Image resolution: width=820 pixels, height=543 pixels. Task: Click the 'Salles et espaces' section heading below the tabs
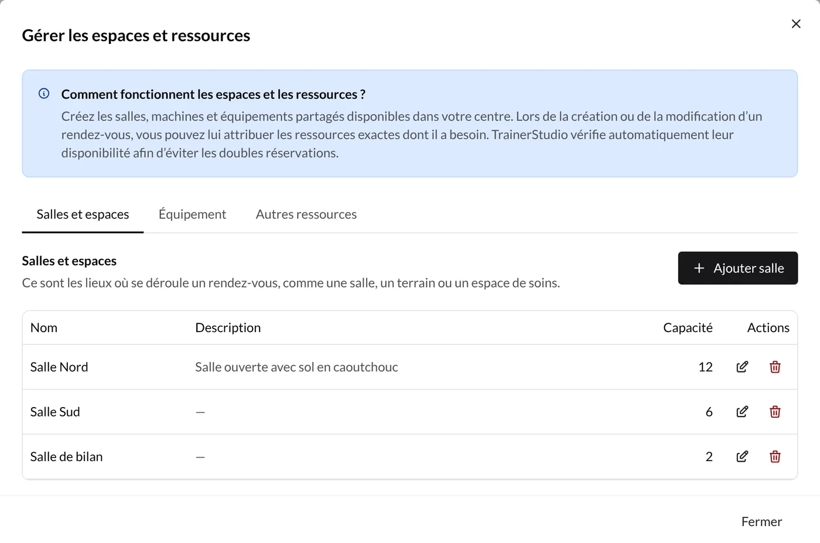point(69,261)
